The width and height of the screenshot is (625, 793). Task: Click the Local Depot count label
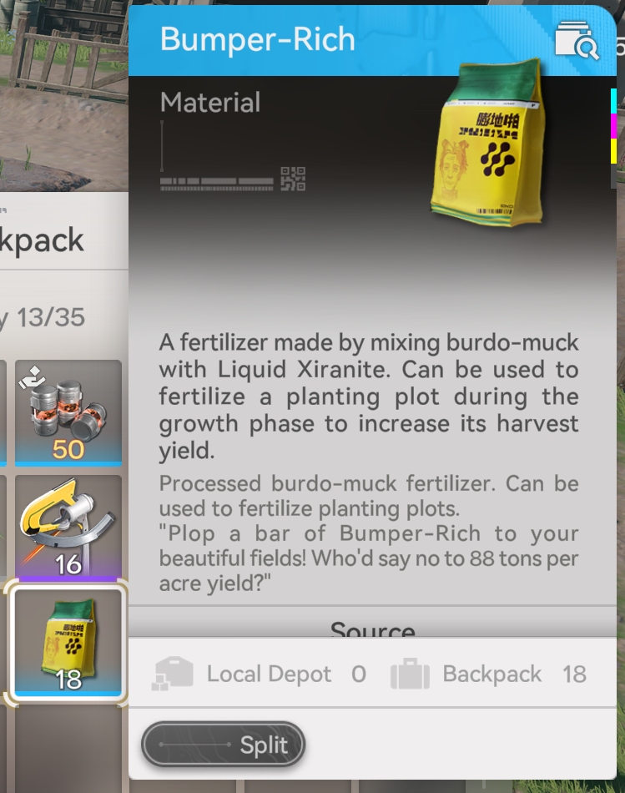click(x=359, y=674)
